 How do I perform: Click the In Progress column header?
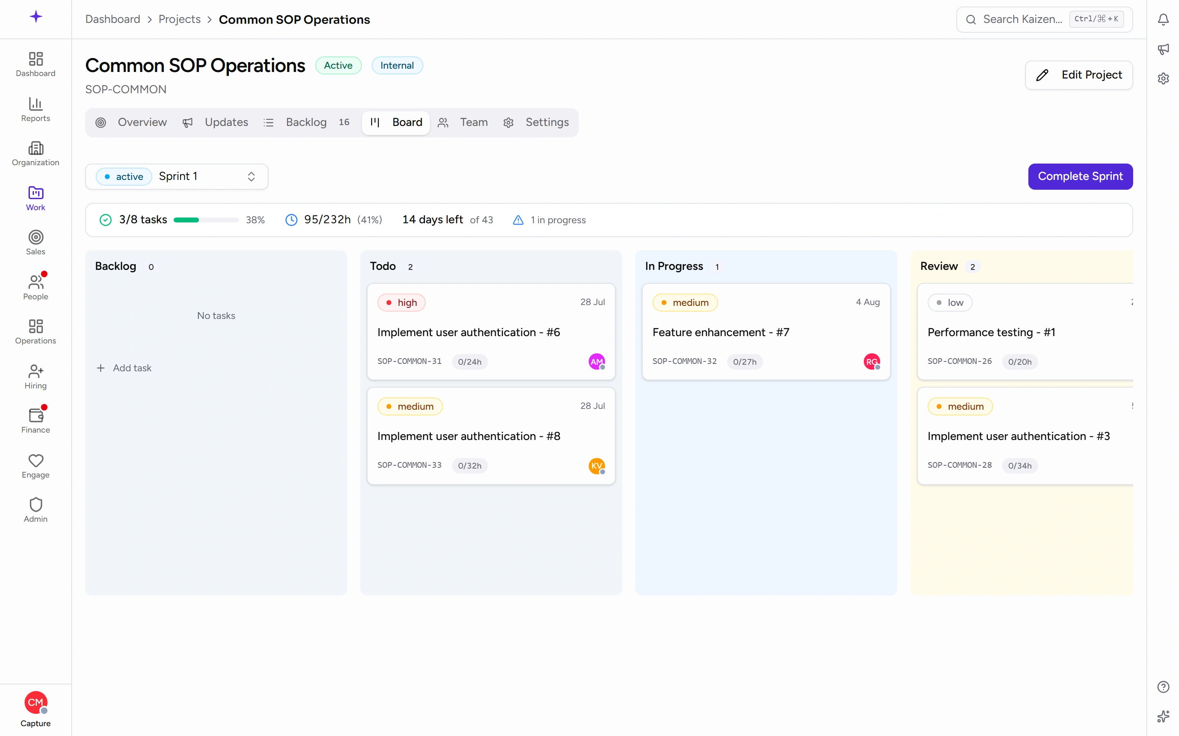[x=674, y=266]
